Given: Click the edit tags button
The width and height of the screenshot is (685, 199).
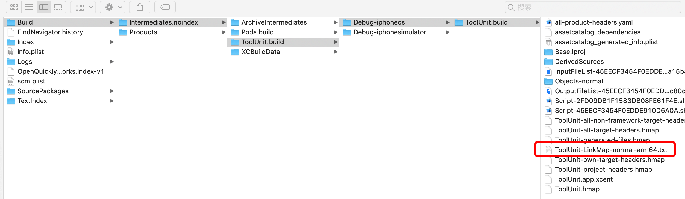Looking at the screenshot, I should pyautogui.click(x=165, y=7).
